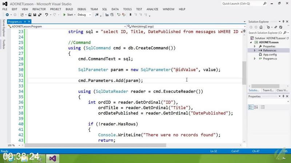
Task: Expand the Properties node in Solution Explorer
Action: point(255,46)
